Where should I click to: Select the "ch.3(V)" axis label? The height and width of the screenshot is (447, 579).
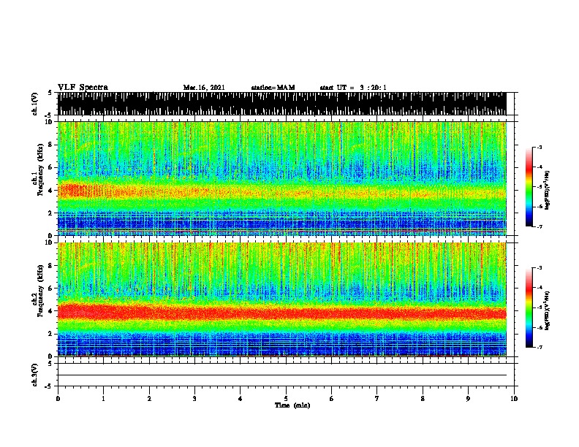click(x=35, y=375)
